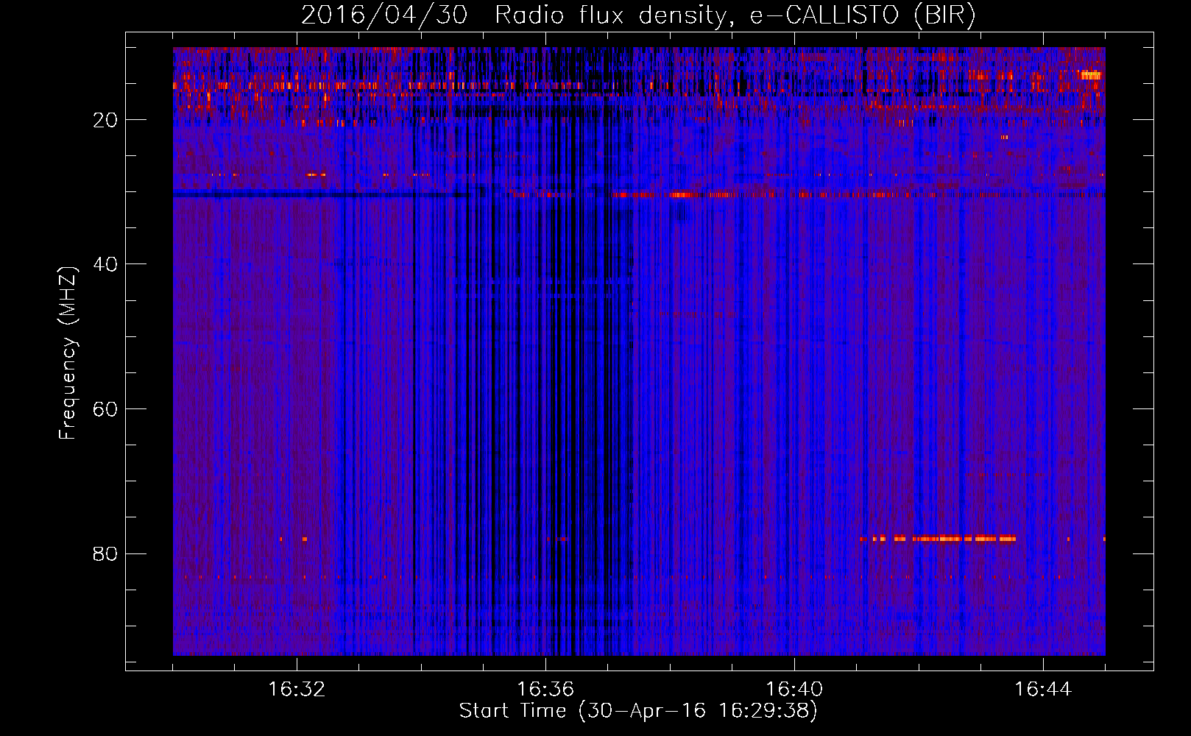Image resolution: width=1191 pixels, height=736 pixels.
Task: Click the '60' frequency tick label
Action: pos(106,409)
